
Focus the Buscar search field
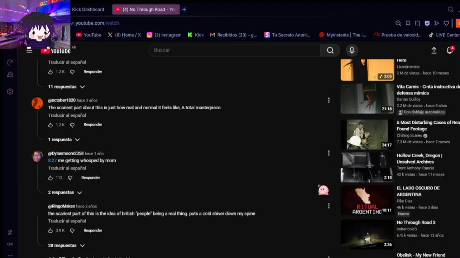(x=235, y=50)
